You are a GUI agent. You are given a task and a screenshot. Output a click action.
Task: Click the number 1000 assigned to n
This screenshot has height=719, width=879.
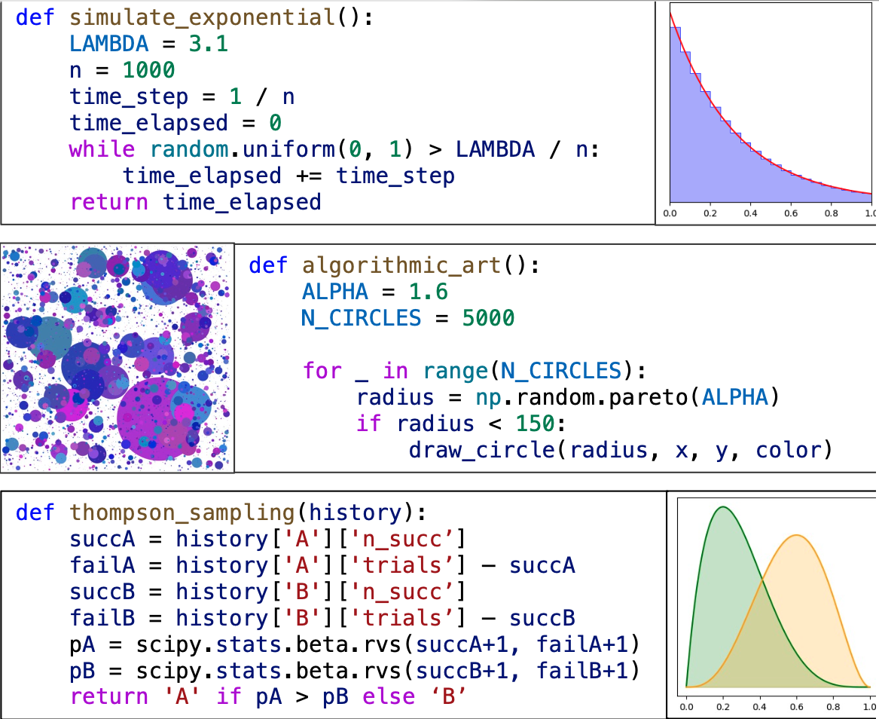148,70
